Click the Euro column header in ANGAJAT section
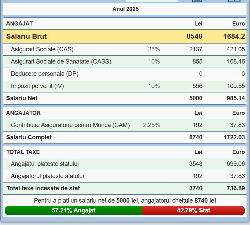This screenshot has width=250, height=225. 238,23
